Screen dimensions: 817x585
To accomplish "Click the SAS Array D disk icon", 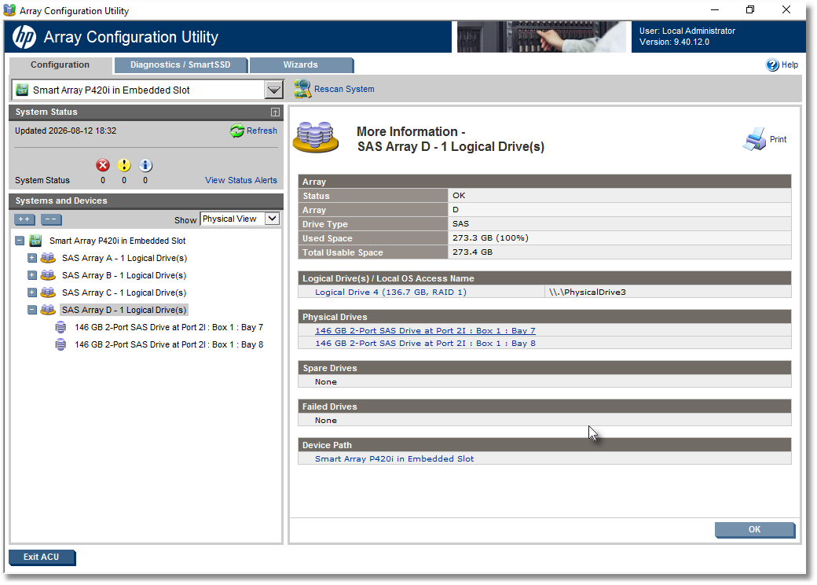I will 48,310.
